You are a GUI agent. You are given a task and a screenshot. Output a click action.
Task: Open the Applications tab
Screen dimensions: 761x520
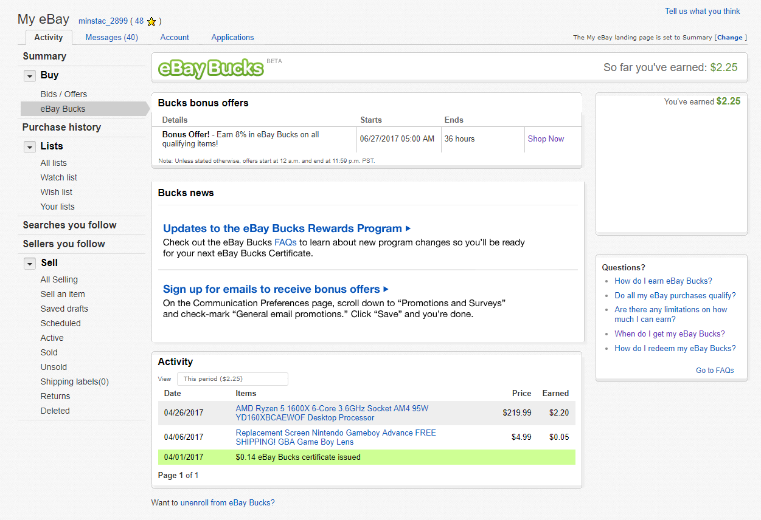(x=232, y=37)
